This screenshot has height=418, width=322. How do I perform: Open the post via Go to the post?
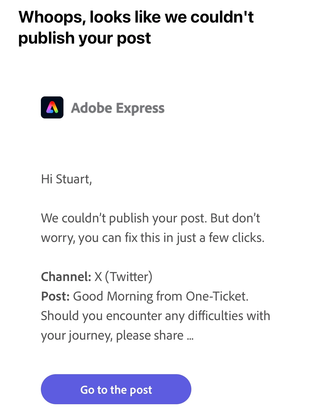point(116,389)
